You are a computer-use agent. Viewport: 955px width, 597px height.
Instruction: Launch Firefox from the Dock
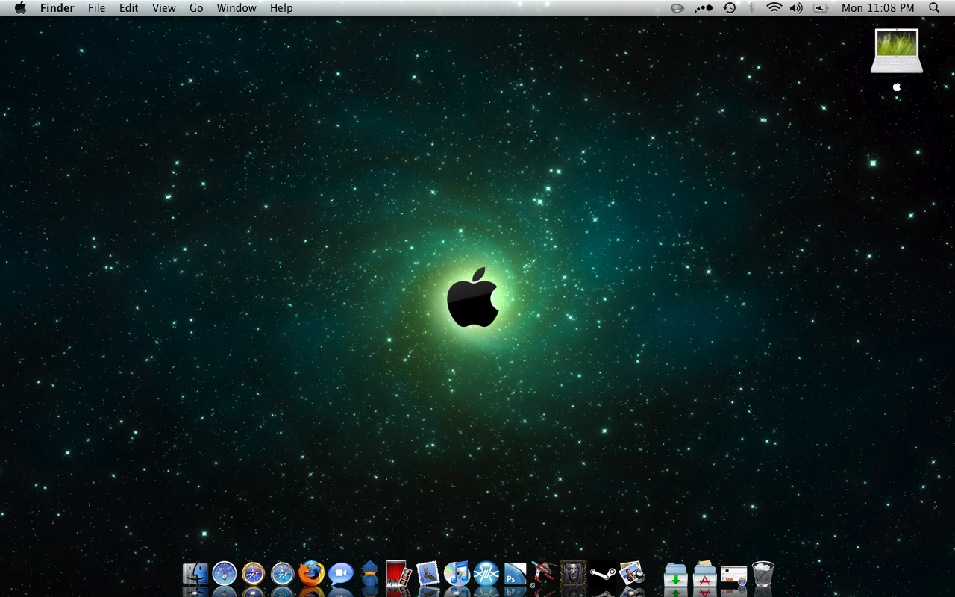pyautogui.click(x=312, y=573)
